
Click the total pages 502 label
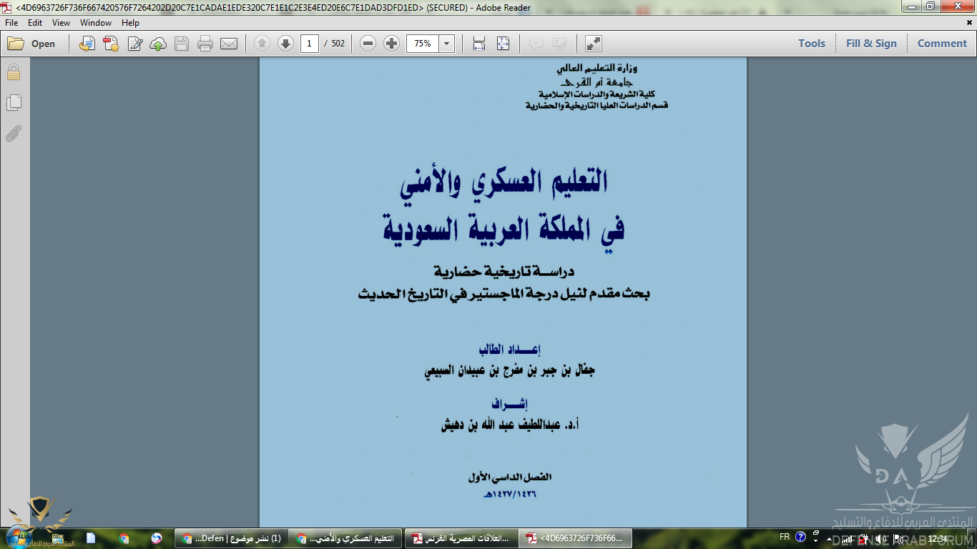pos(338,44)
